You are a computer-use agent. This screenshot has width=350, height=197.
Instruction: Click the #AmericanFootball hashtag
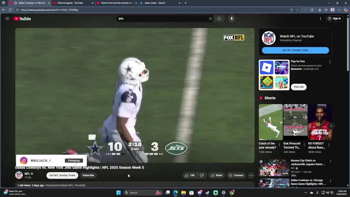[x=56, y=186]
